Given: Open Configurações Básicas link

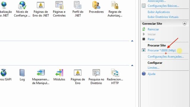Looking at the screenshot, I should (163, 6).
